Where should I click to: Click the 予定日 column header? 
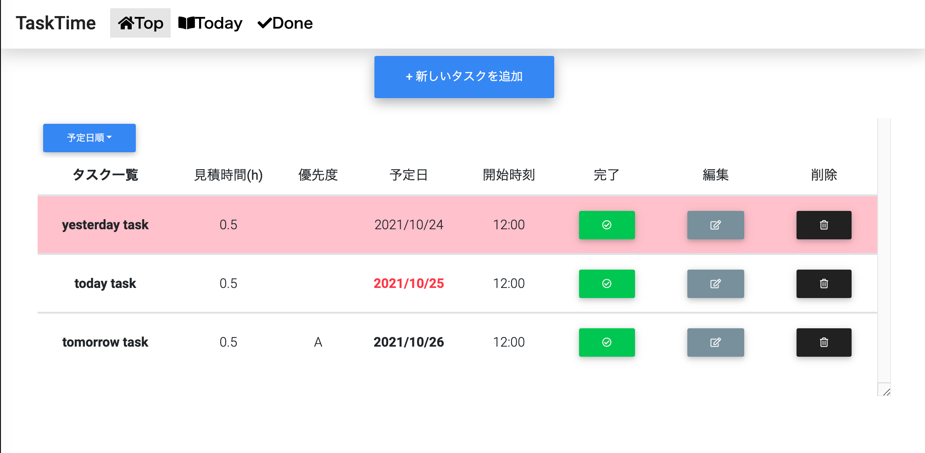(x=409, y=175)
